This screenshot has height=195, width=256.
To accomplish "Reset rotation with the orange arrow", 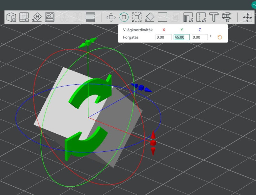I will 220,37.
